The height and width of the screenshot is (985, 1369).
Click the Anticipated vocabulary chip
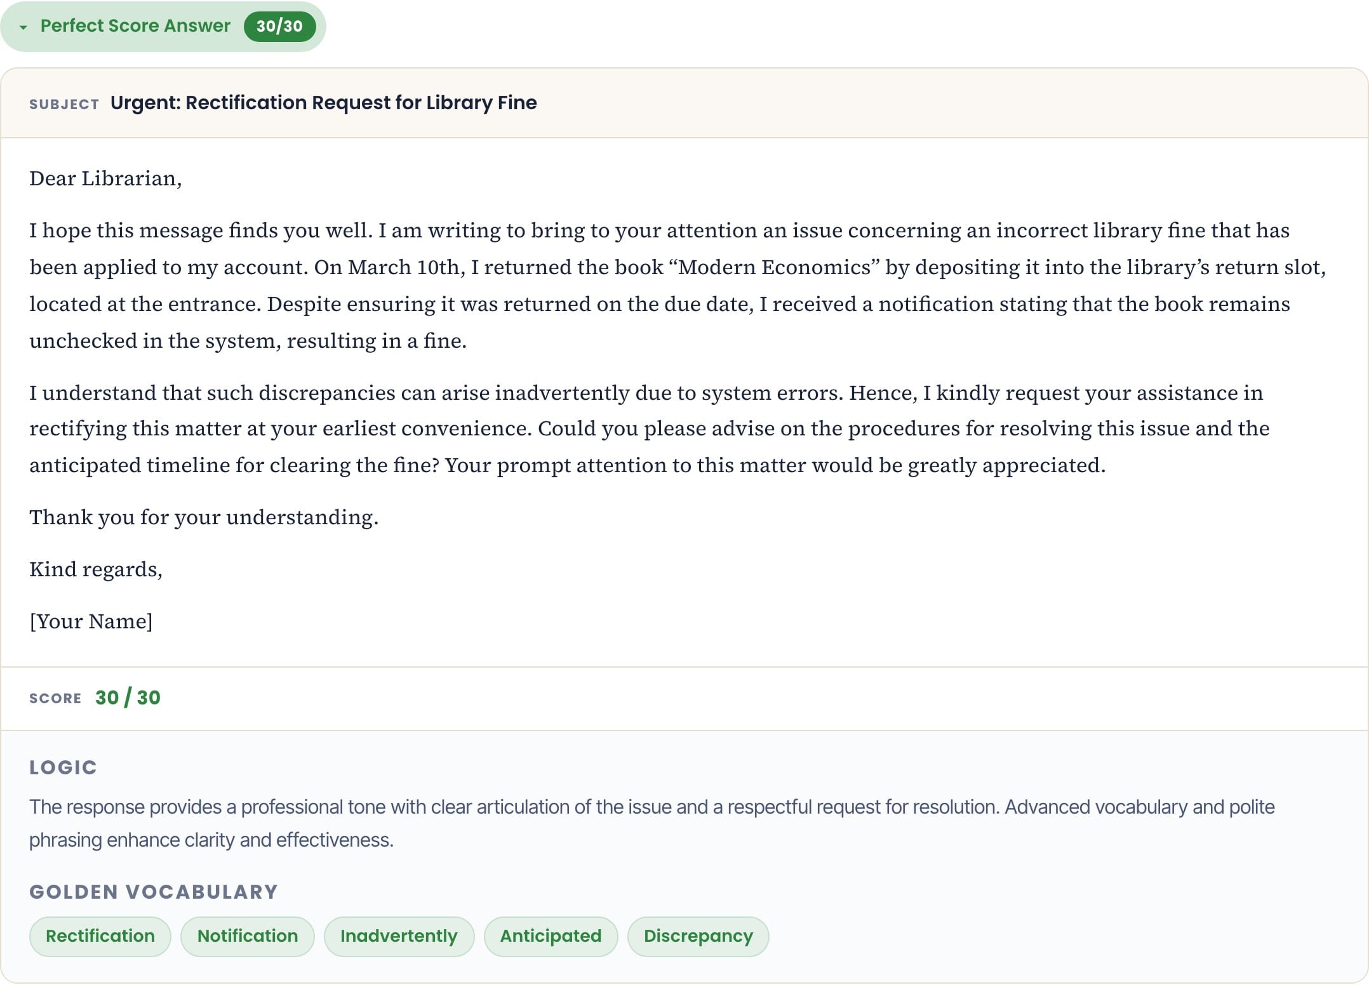pos(551,936)
